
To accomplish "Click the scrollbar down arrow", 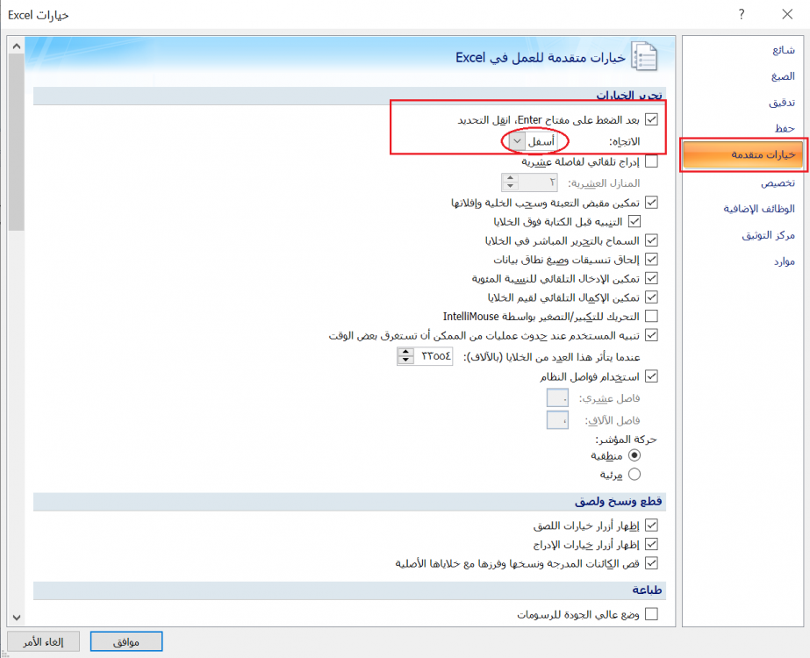I will pyautogui.click(x=17, y=618).
